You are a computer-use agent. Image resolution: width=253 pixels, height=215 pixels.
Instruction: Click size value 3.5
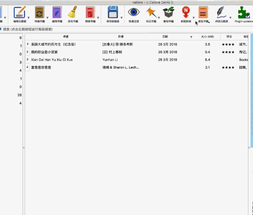(x=207, y=44)
